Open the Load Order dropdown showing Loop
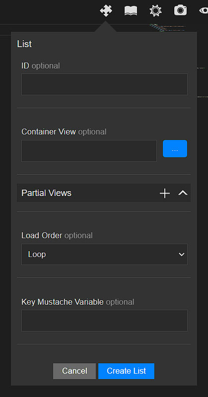Image resolution: width=208 pixels, height=397 pixels. (x=104, y=254)
